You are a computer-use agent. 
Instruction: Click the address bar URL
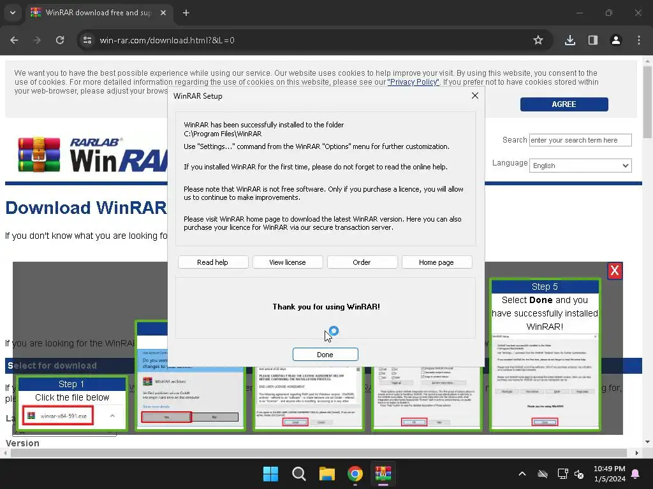167,40
